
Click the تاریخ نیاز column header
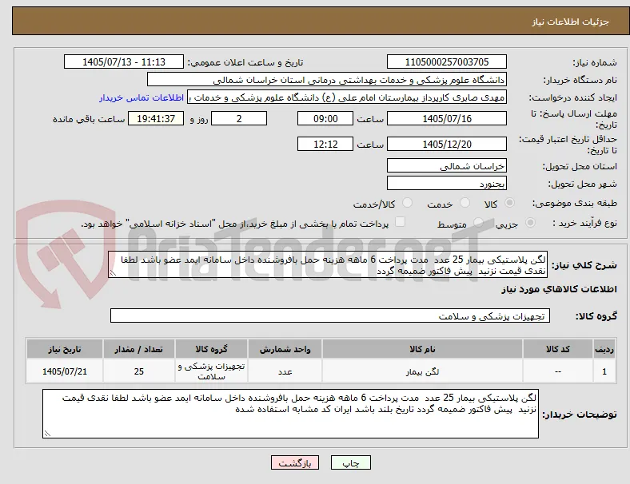click(x=65, y=349)
